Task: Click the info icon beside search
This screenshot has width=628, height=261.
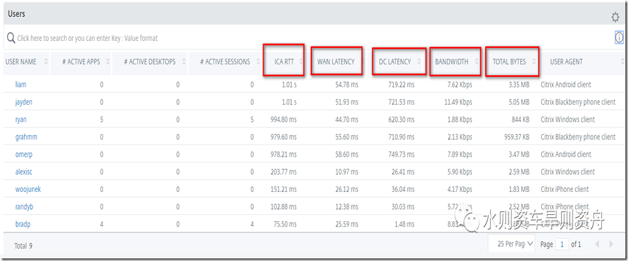Action: click(x=619, y=38)
